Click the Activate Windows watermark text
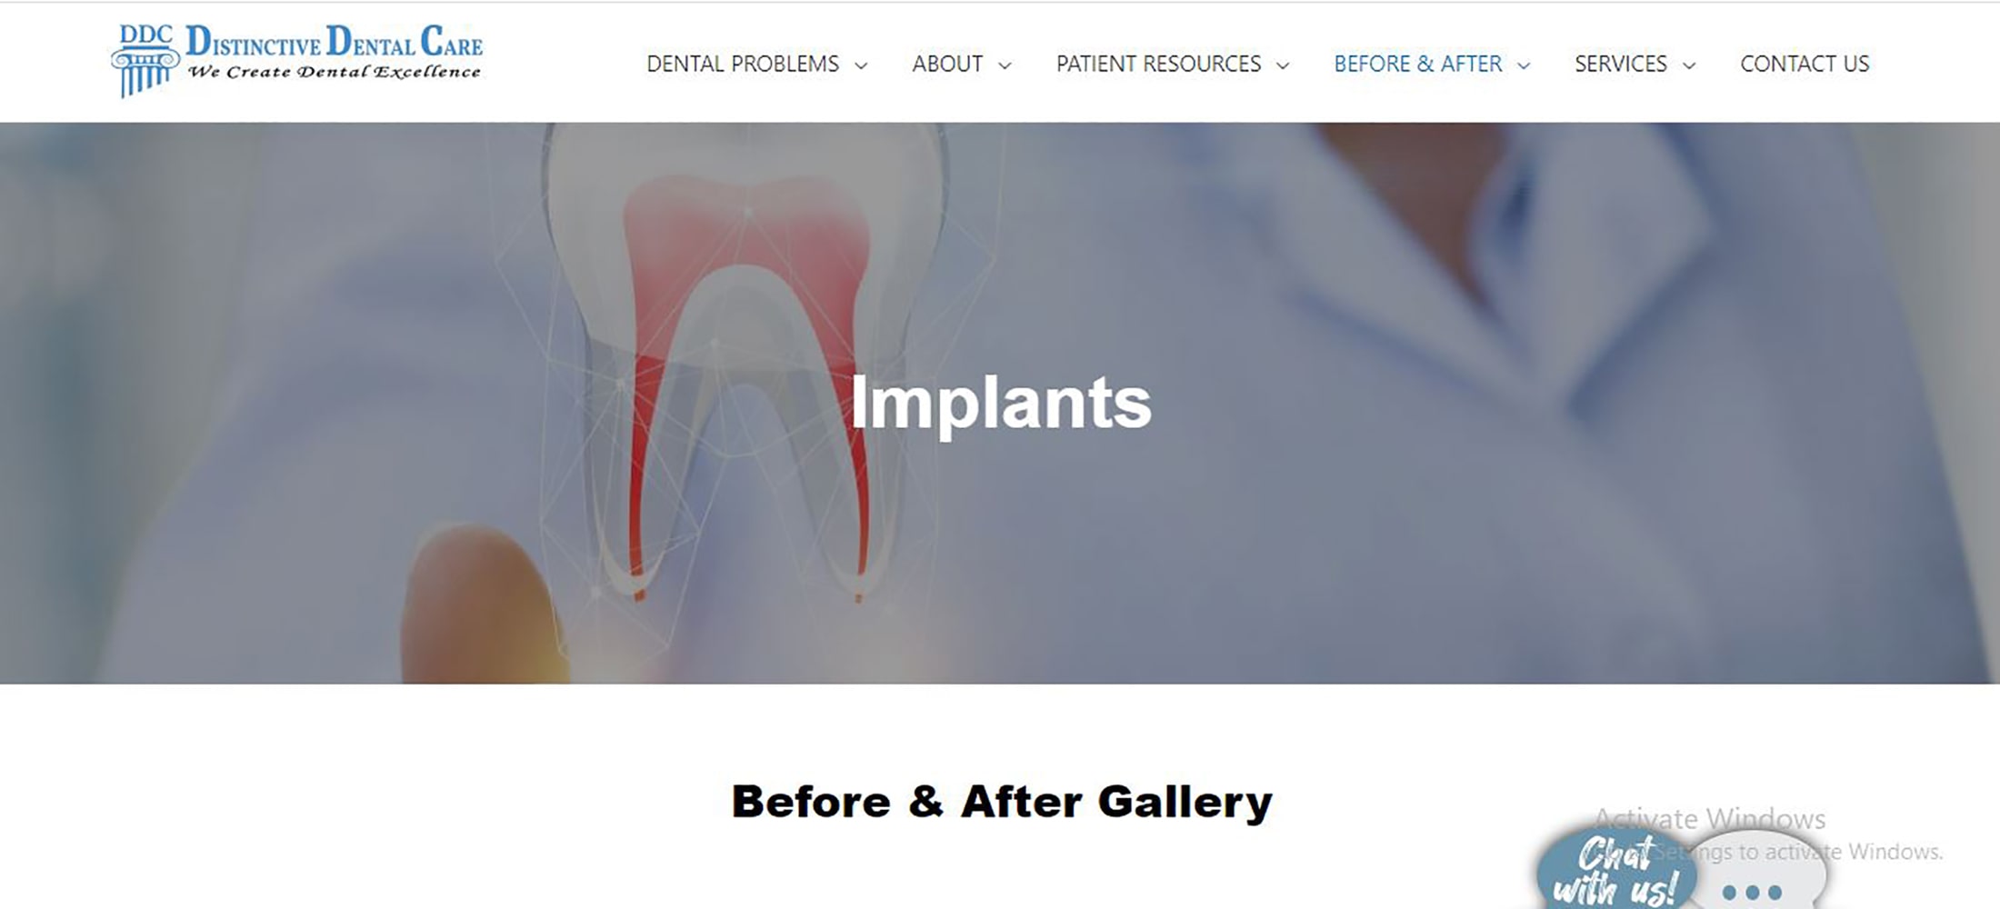 click(1710, 818)
